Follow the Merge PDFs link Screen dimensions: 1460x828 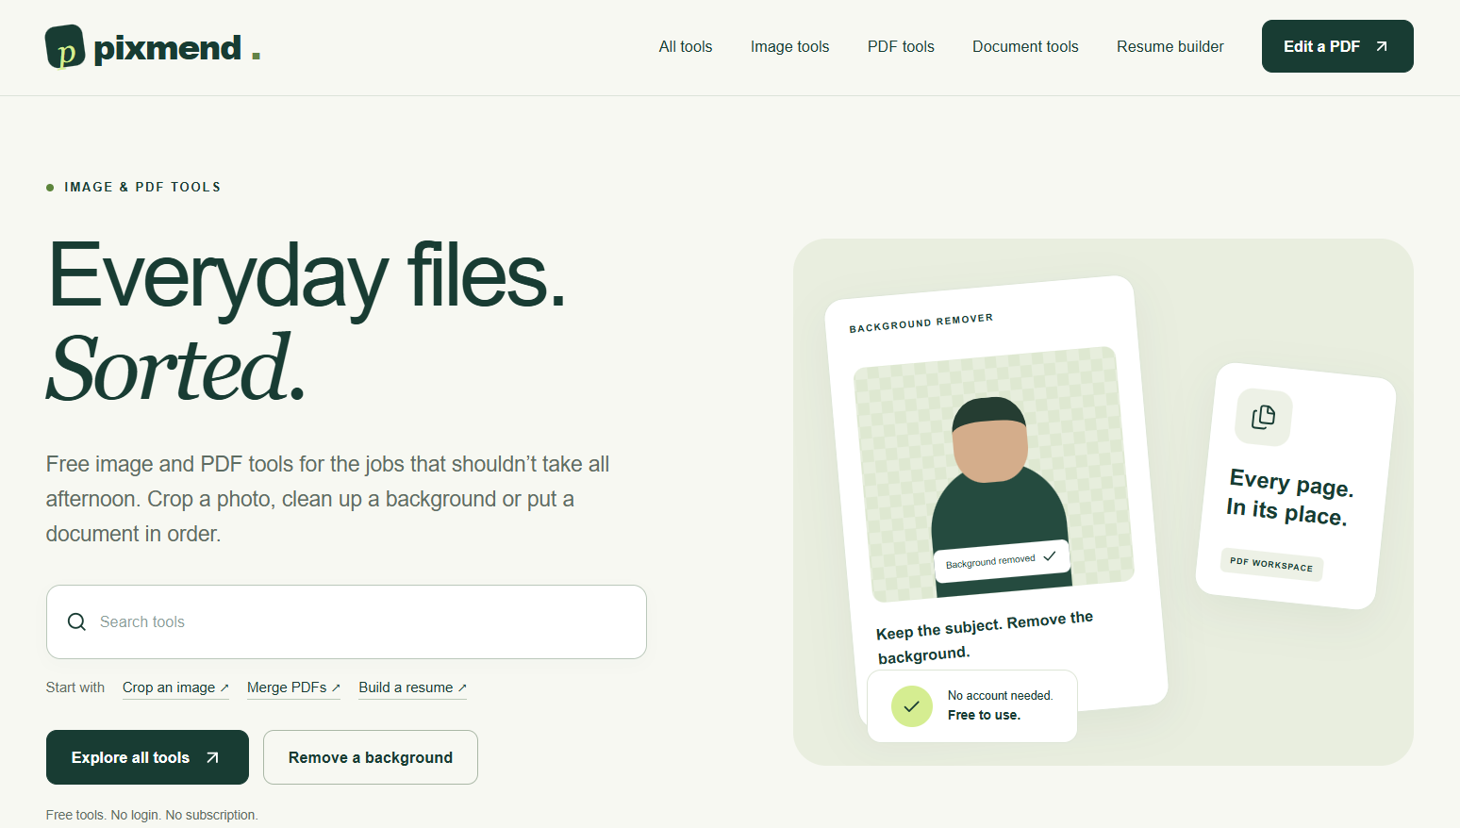[293, 687]
